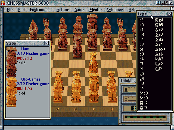Image resolution: width=174 pixels, height=130 pixels.
Task: Choose pawn move b4 in Legal list
Action: pyautogui.click(x=142, y=40)
